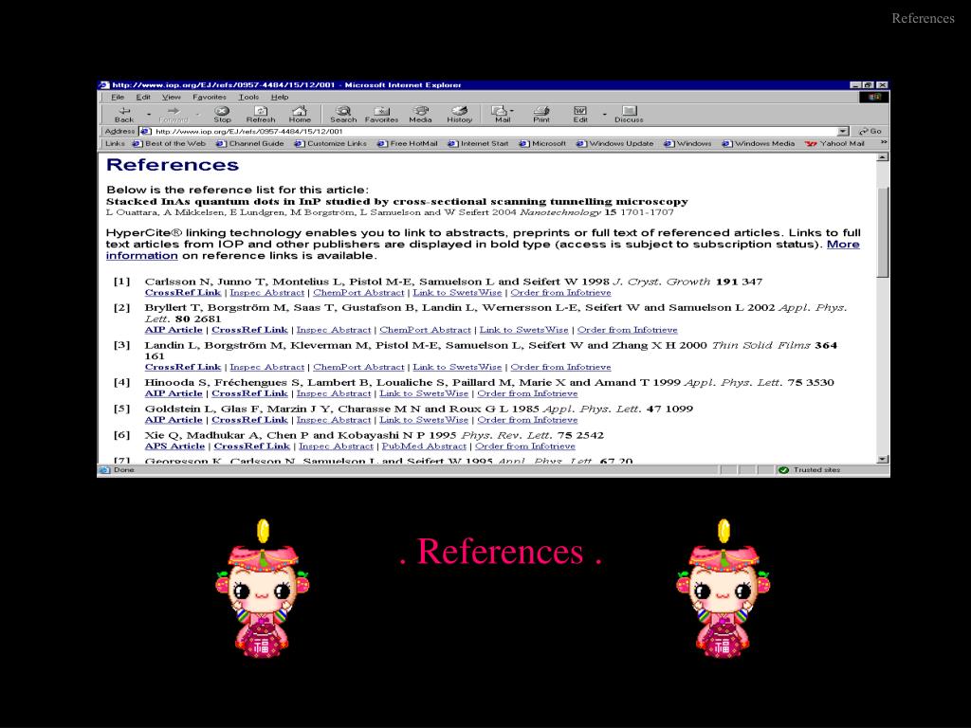Screen dimensions: 971x728
Task: Open the Tools menu
Action: 248,98
